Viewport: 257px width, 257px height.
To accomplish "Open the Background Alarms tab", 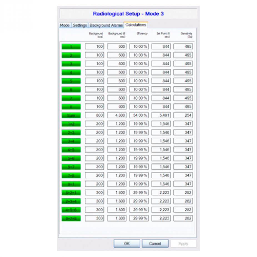I will 106,25.
